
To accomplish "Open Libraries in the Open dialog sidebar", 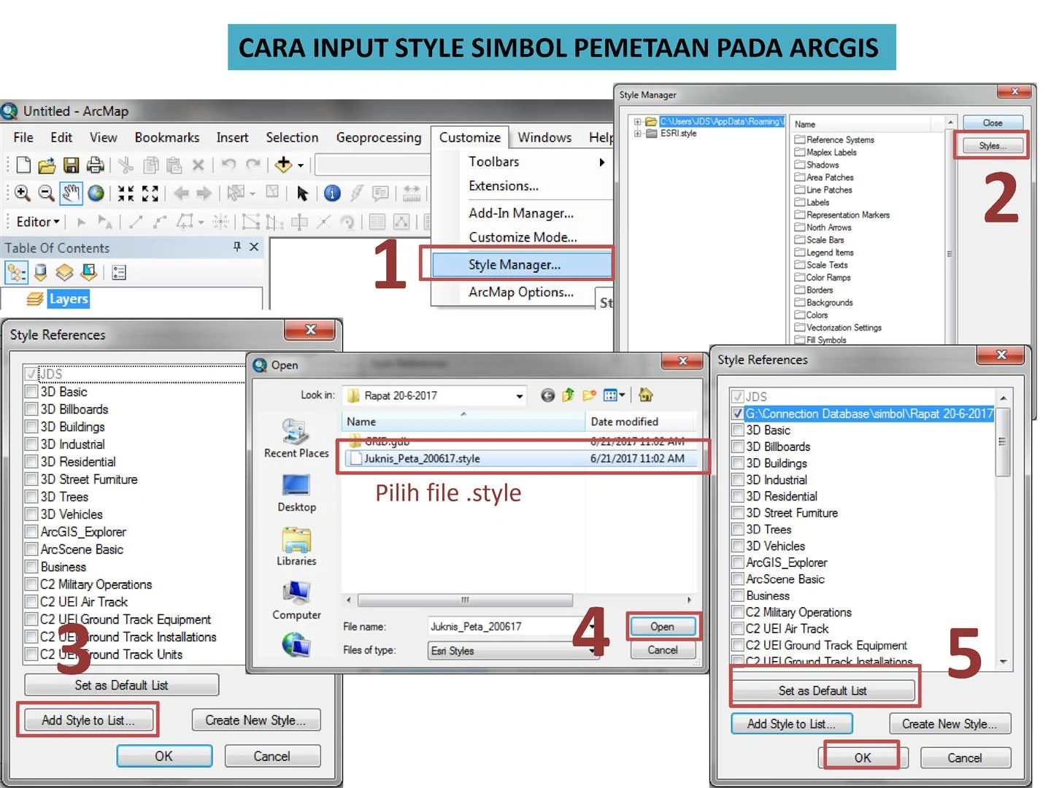I will (x=296, y=547).
